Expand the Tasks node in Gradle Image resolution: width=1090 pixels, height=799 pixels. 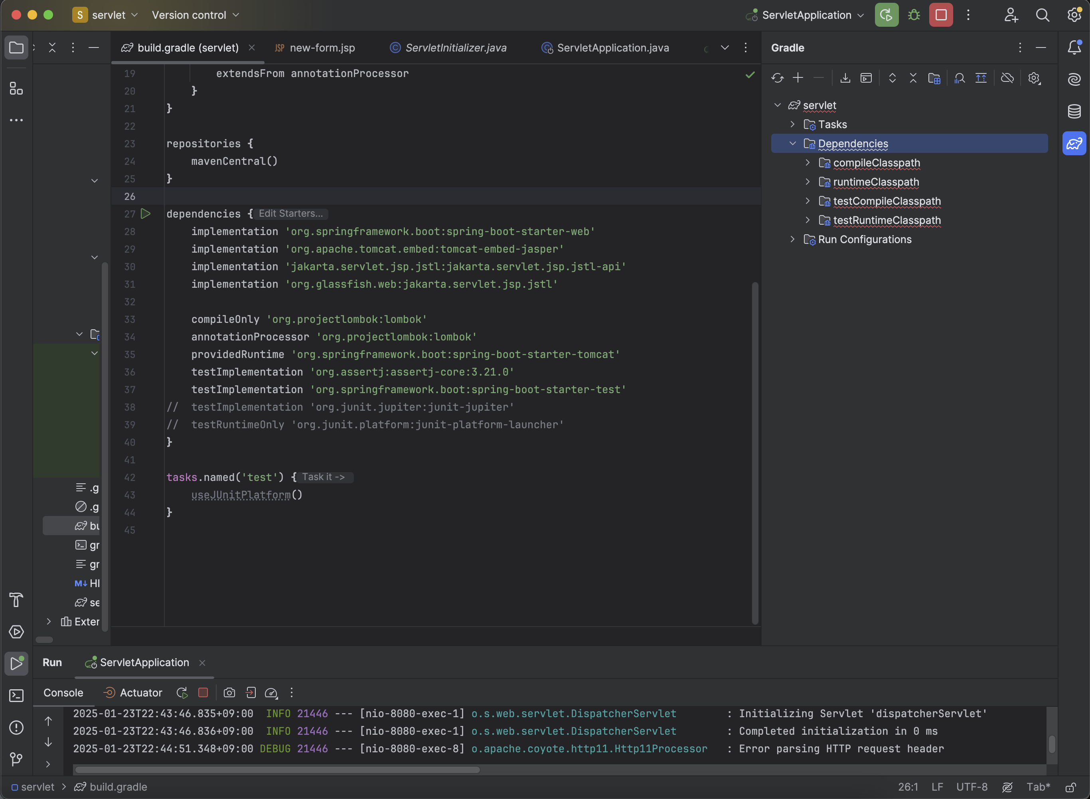point(792,124)
